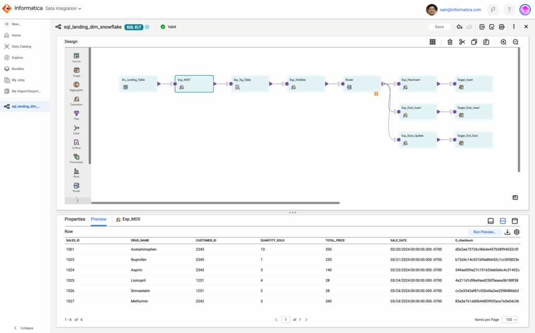Open the Properties tab
Screen dimensions: 535x333
(75, 219)
